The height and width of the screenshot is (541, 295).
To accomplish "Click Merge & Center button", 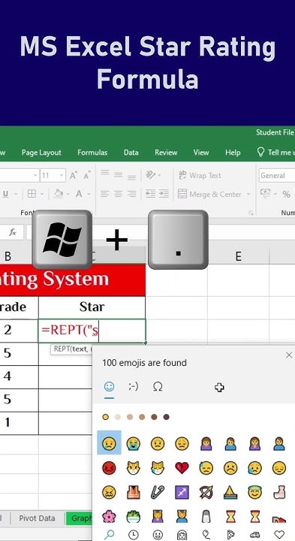I will coord(210,195).
